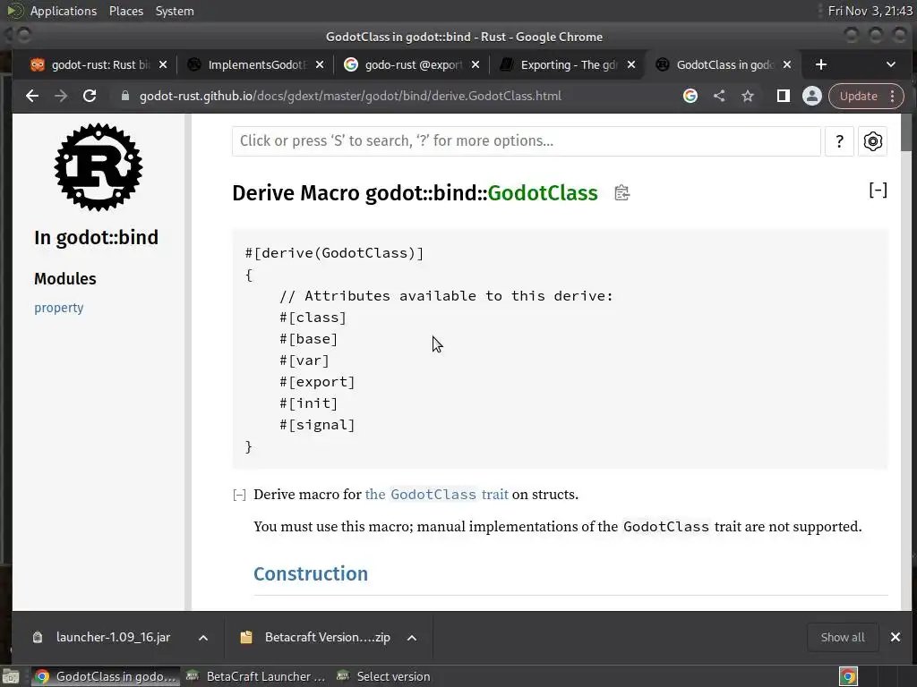Close the godot-rust: Rust bindings tab
This screenshot has height=687, width=917.
pos(163,64)
